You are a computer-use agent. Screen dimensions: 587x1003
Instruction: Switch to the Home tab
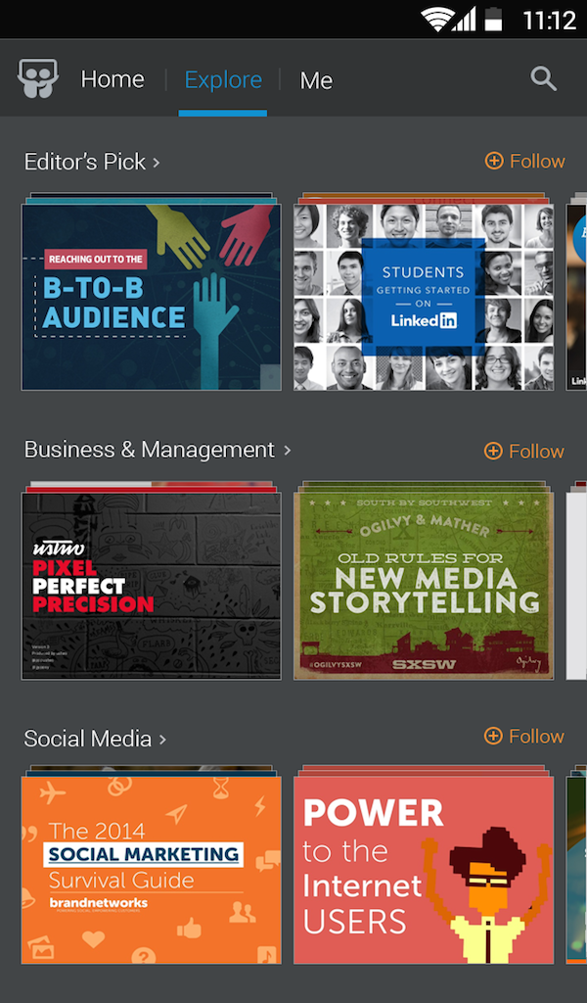[113, 79]
